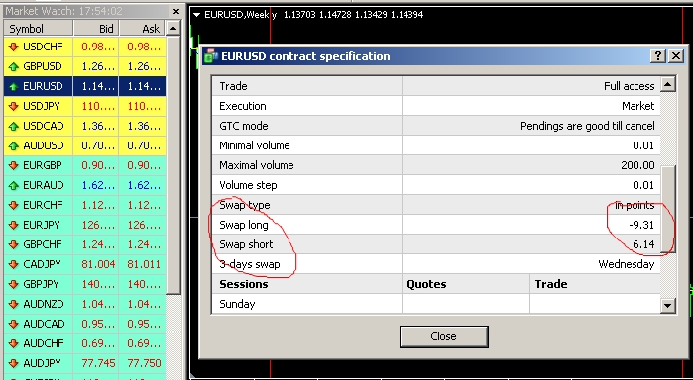The width and height of the screenshot is (693, 380).
Task: Open the EURUSD chart title dropdown triangle
Action: click(197, 15)
